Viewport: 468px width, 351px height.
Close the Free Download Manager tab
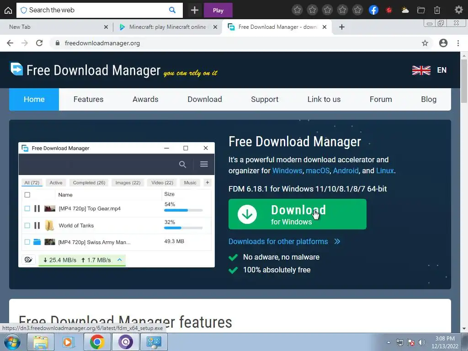[324, 27]
